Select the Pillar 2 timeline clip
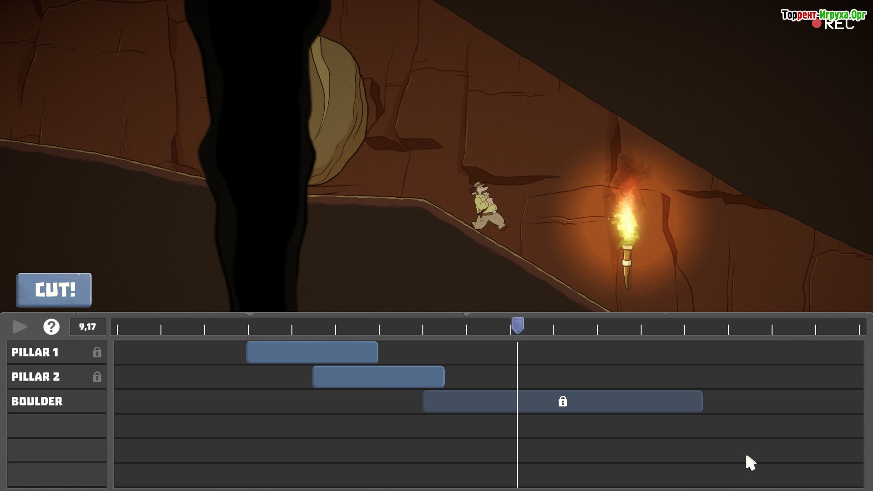 click(378, 377)
